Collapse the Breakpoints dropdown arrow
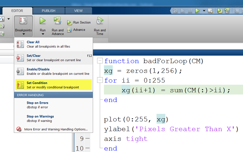Screen dimensions: 243x152 point(23,34)
